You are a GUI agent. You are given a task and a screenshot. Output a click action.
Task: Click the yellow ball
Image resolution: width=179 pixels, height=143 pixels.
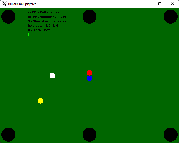(x=41, y=101)
